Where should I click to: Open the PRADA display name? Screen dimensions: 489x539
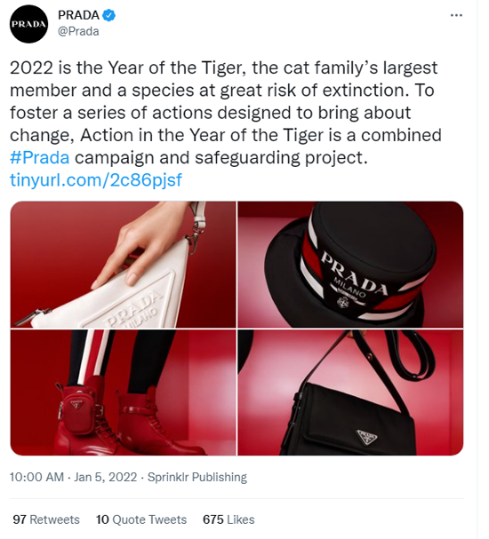pos(79,15)
